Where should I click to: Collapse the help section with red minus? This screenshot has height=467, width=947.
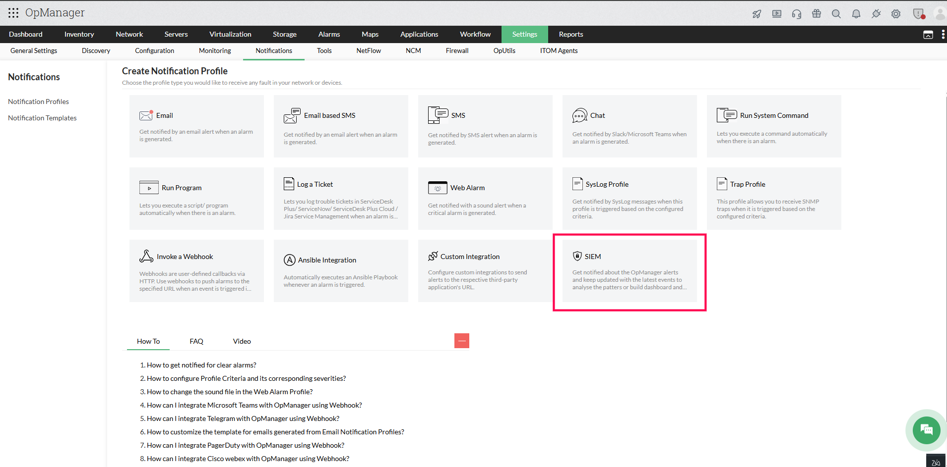coord(462,341)
